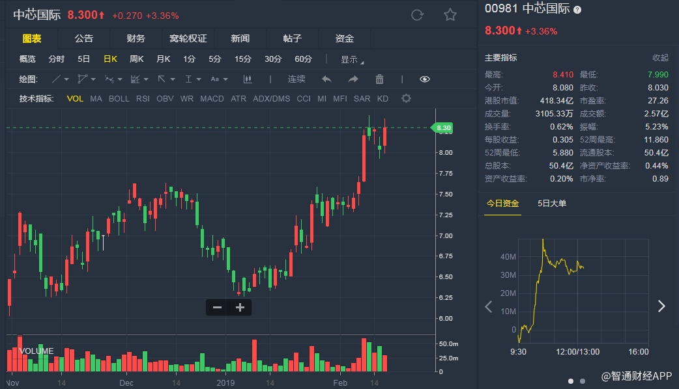Select the 1分 interval
This screenshot has height=389, width=679.
click(x=189, y=59)
